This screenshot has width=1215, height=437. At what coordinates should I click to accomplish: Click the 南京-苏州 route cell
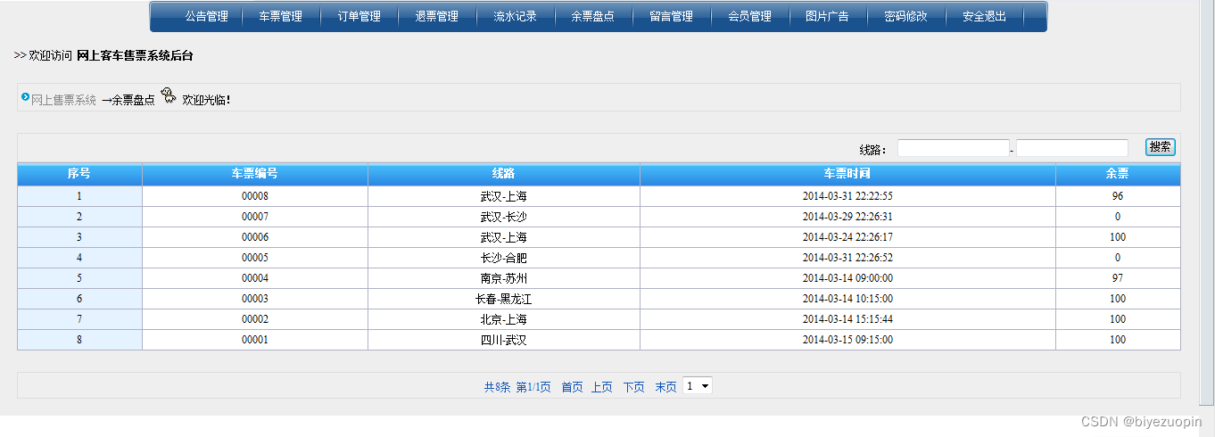click(504, 278)
